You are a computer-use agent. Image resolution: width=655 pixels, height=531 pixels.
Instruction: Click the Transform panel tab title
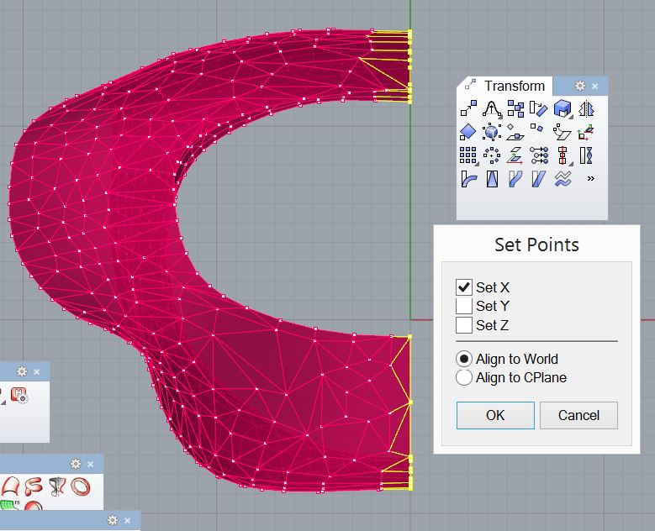point(514,87)
